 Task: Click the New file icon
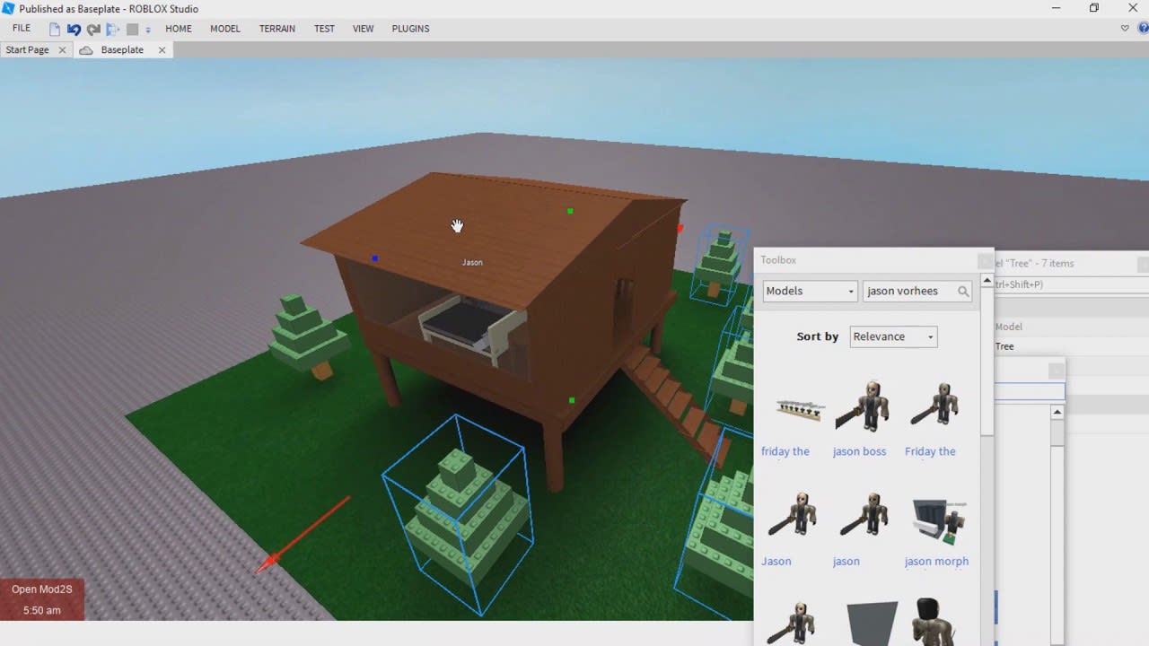point(55,29)
